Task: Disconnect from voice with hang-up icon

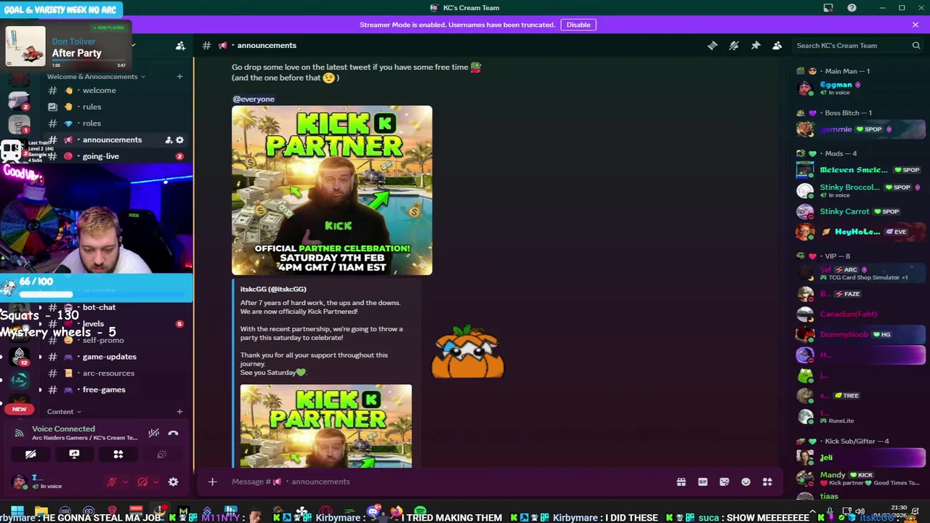Action: 173,433
